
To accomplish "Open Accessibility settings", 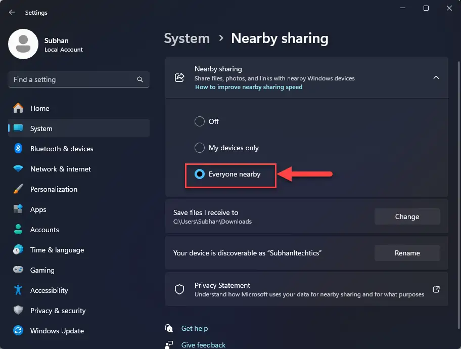I will (x=49, y=290).
